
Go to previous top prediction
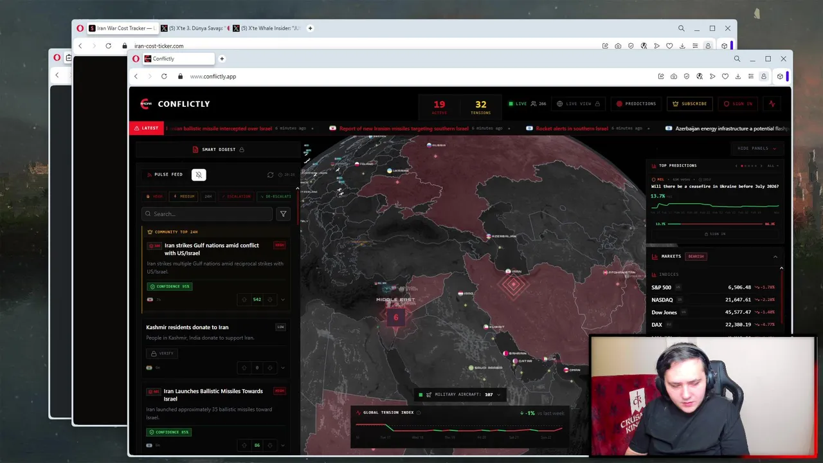tap(736, 166)
